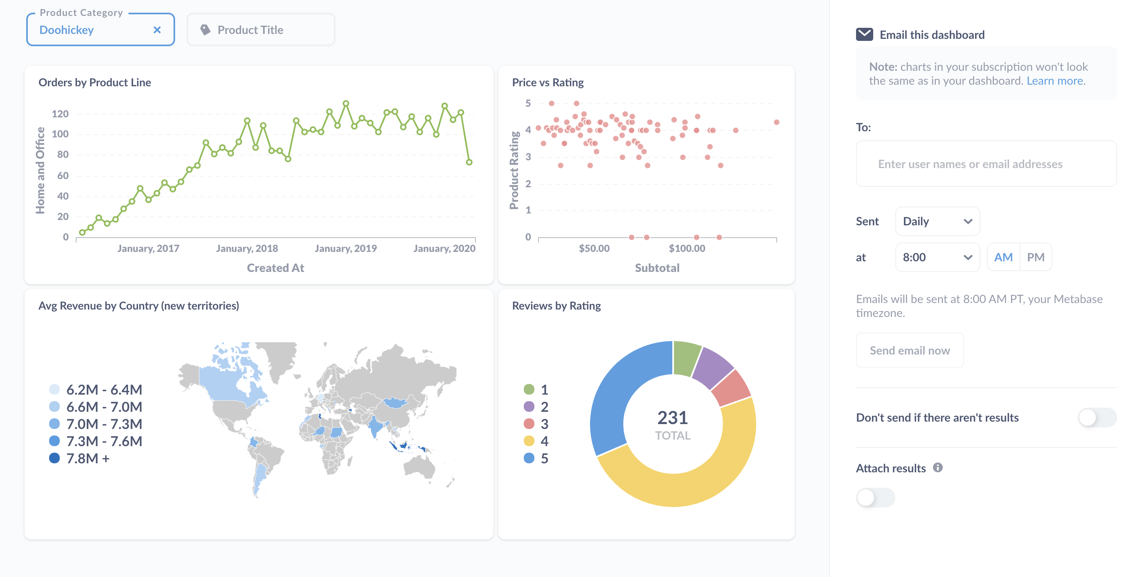Enable the AM time option
The image size is (1140, 577).
[1002, 256]
